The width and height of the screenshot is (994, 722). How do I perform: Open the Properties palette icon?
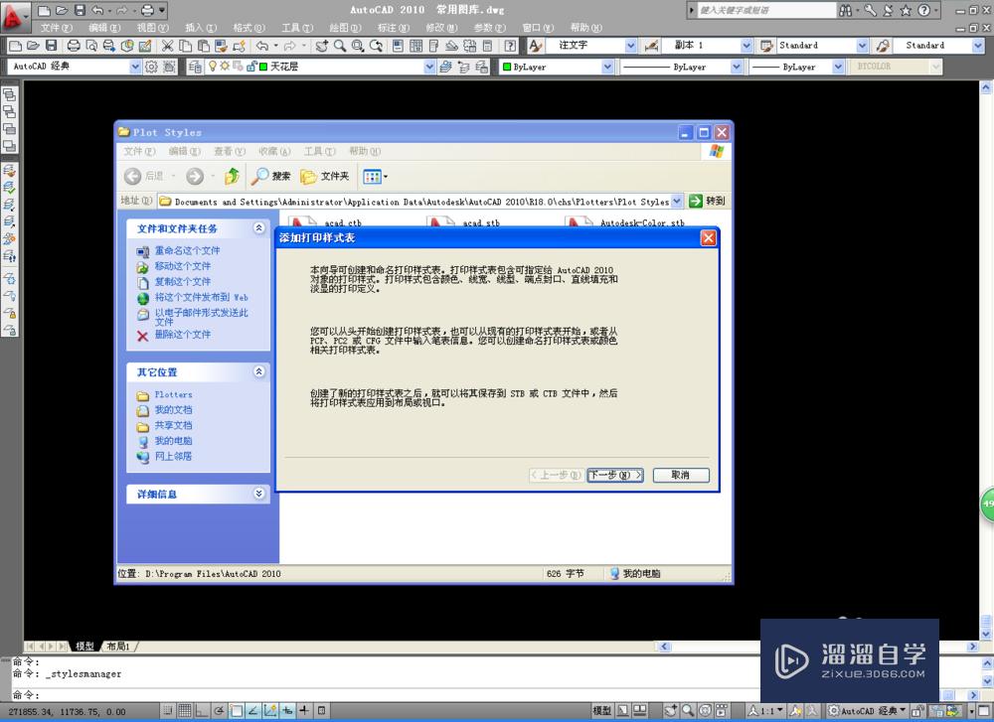(x=399, y=46)
